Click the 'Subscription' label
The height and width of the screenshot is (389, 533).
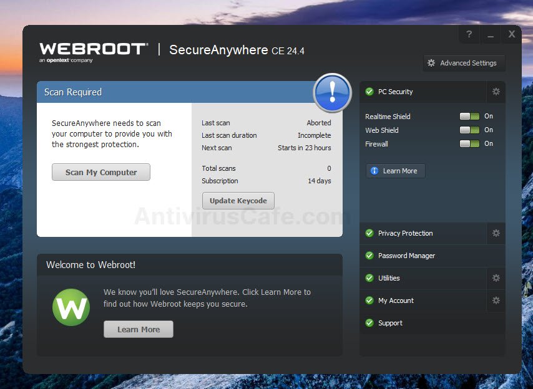click(x=220, y=181)
